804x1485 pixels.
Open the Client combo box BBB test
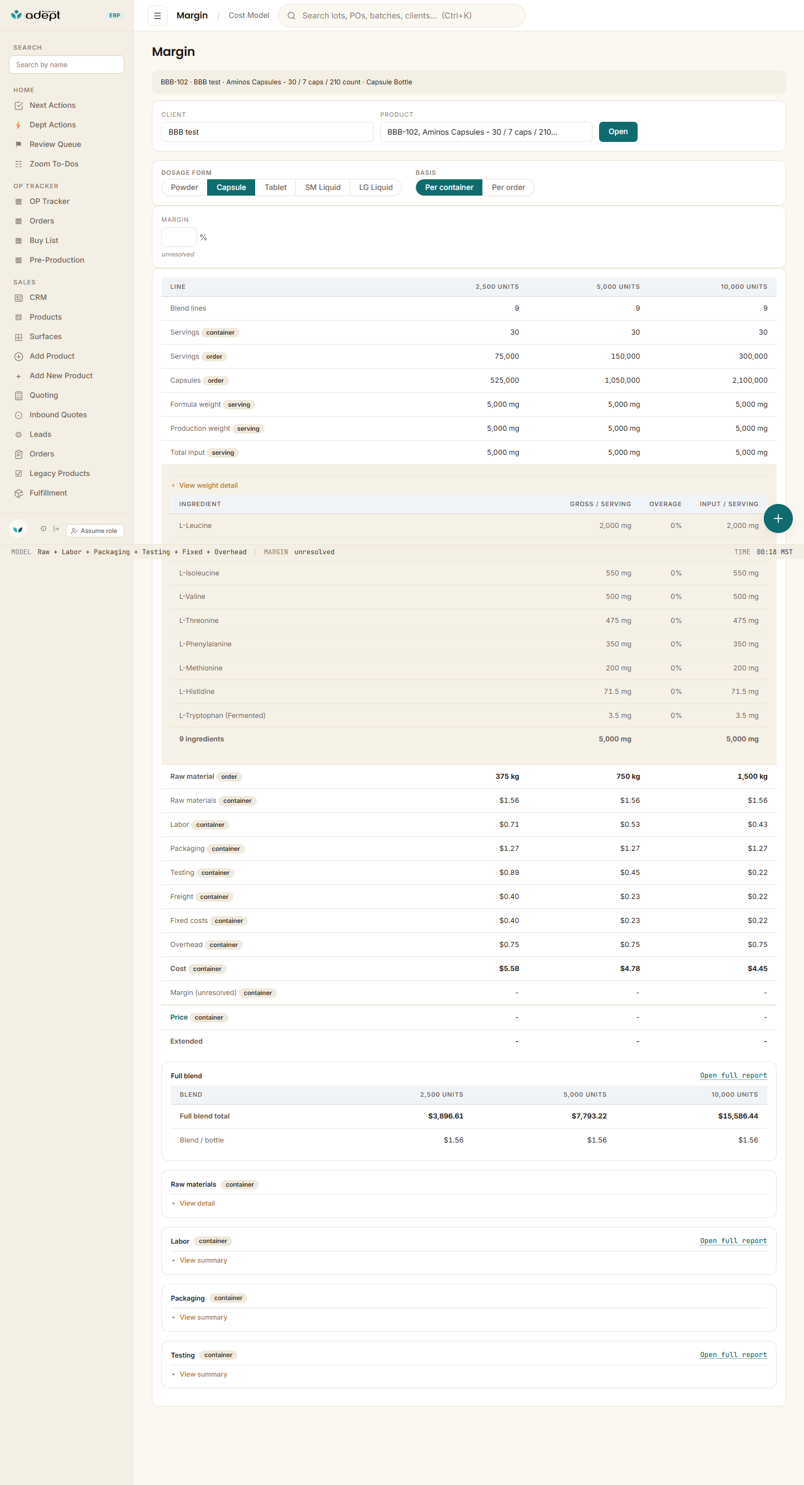[267, 132]
